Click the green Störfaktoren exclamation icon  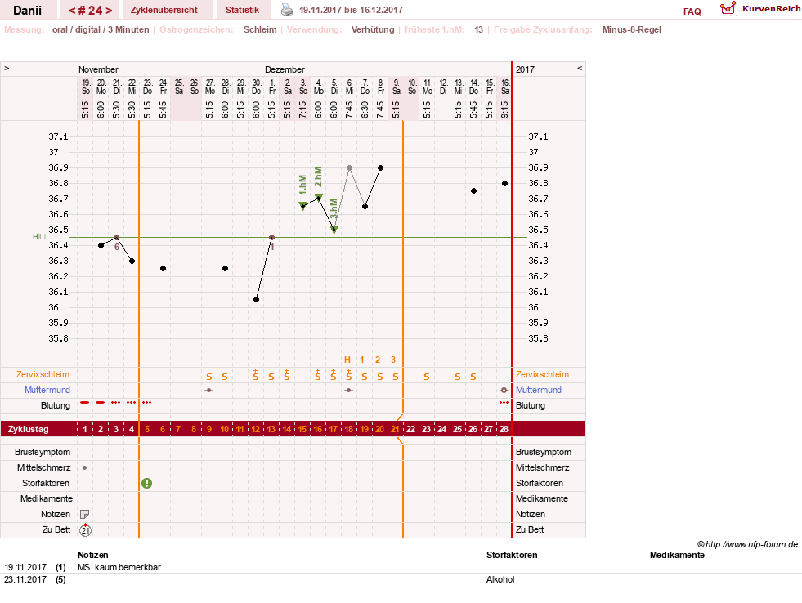[x=147, y=483]
